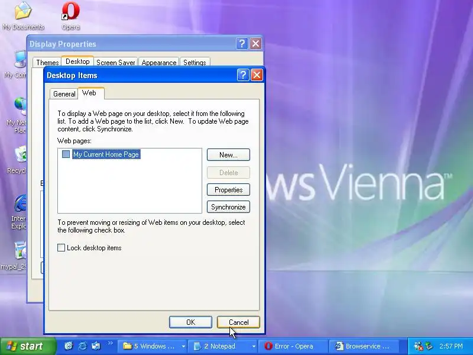The width and height of the screenshot is (473, 355).
Task: Check the My Current Home Page checkbox
Action: (66, 154)
